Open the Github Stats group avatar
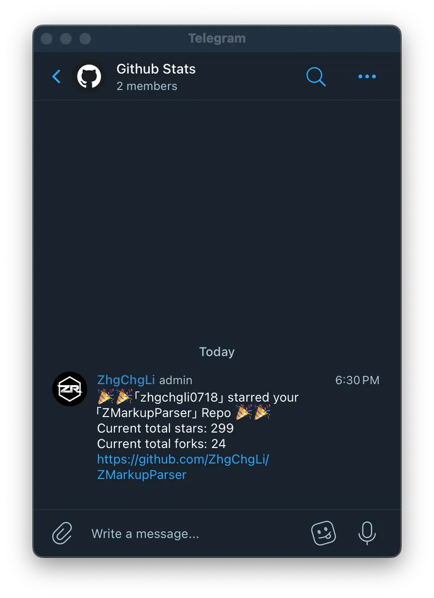Screen dimensions: 434x598 (x=89, y=77)
